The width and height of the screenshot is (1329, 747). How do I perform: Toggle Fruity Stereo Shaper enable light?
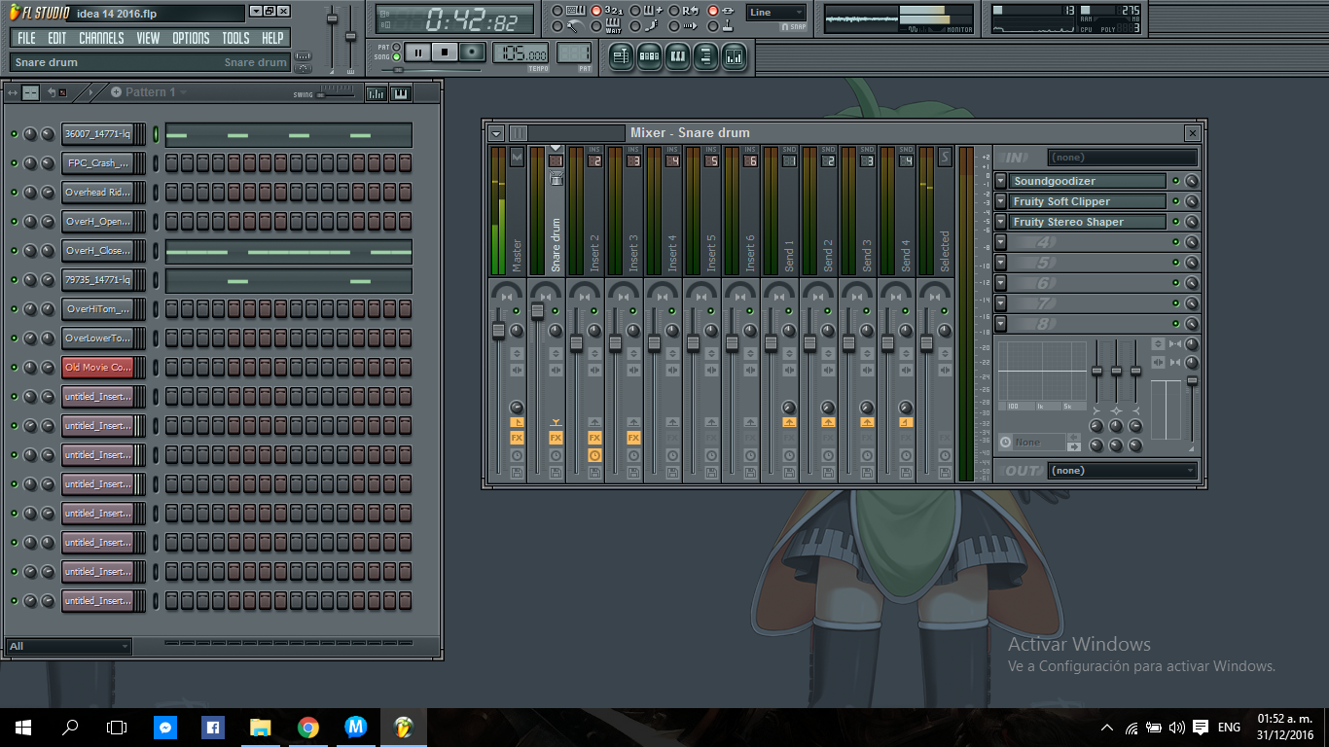click(x=1175, y=222)
